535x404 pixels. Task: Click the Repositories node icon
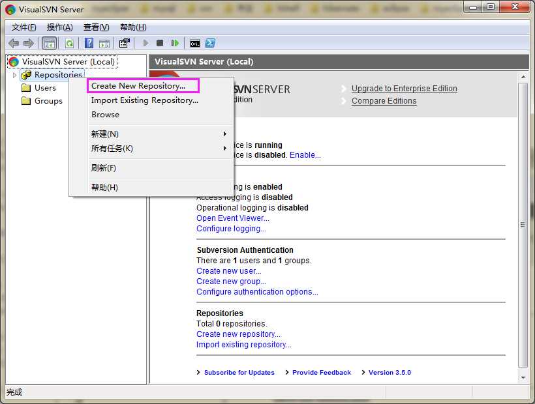[26, 74]
